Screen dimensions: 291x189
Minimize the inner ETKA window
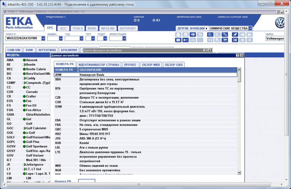click(282, 11)
